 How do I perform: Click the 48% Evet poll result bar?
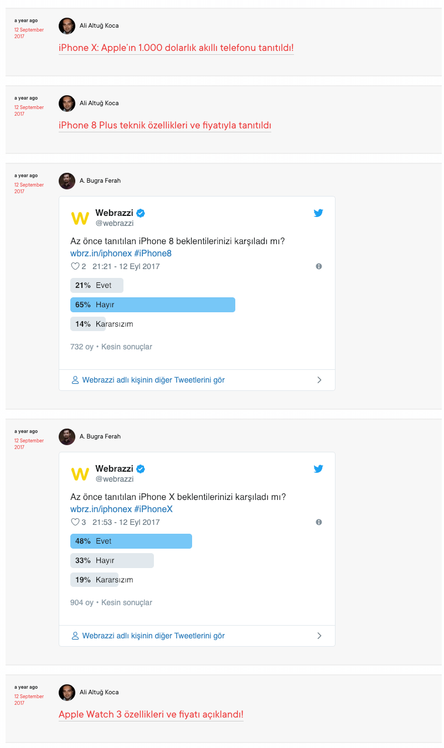131,541
